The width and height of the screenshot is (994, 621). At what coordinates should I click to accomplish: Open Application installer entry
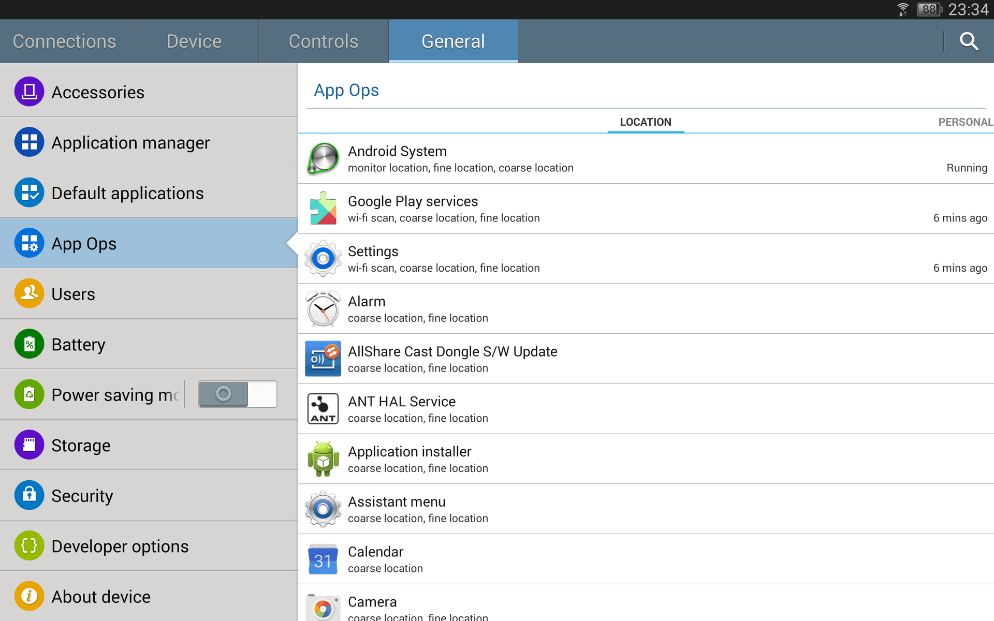[646, 459]
